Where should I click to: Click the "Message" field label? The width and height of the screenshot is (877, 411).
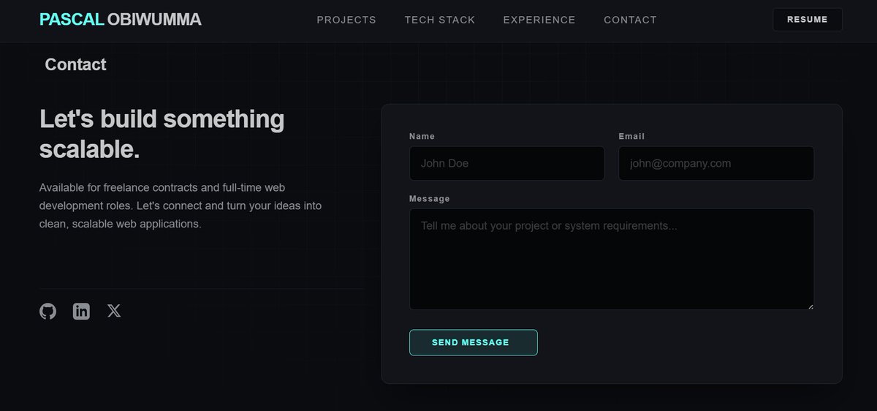(x=430, y=198)
